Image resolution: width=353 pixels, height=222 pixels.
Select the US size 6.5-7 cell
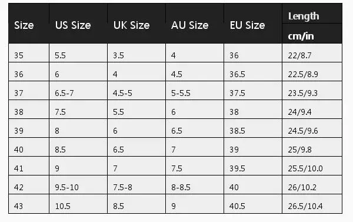tap(78, 90)
